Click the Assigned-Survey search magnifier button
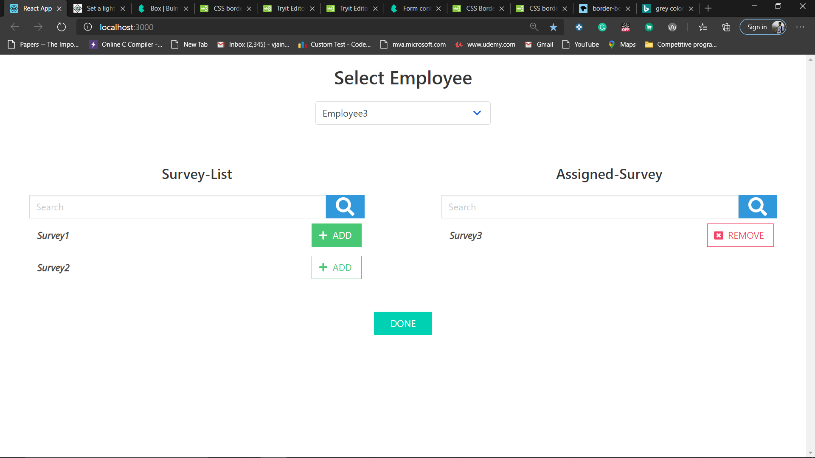This screenshot has width=815, height=458. [x=757, y=207]
